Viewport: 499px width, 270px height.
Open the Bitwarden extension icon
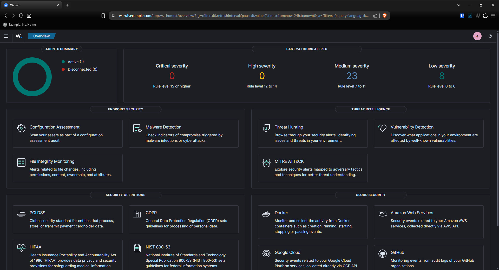[x=462, y=16]
